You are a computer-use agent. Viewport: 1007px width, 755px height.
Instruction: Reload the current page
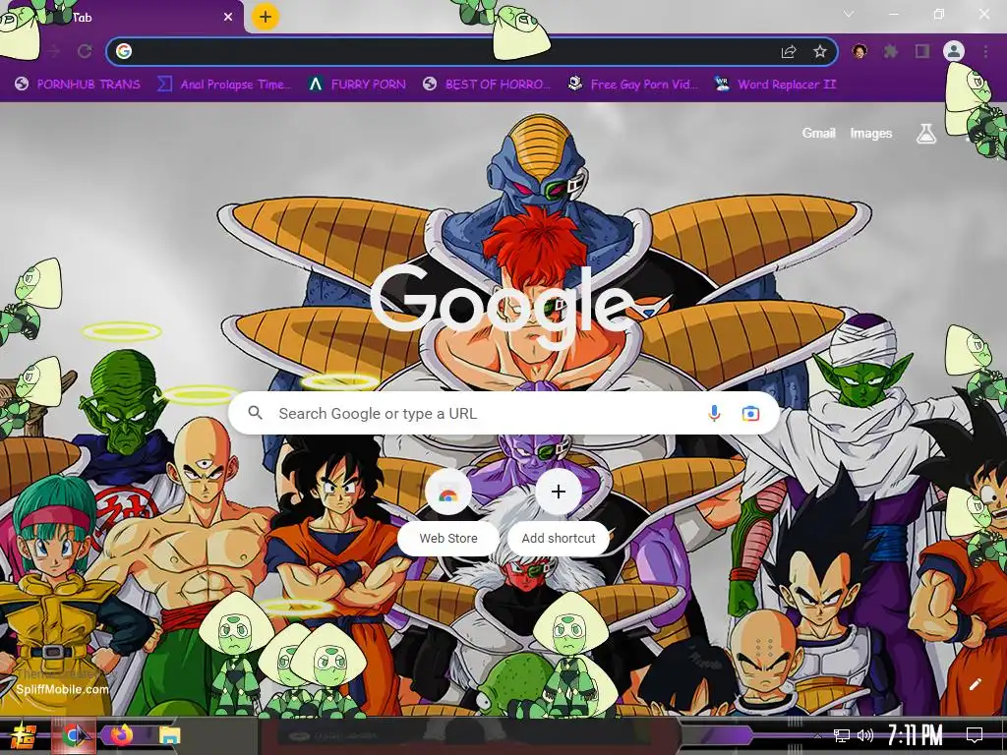85,51
